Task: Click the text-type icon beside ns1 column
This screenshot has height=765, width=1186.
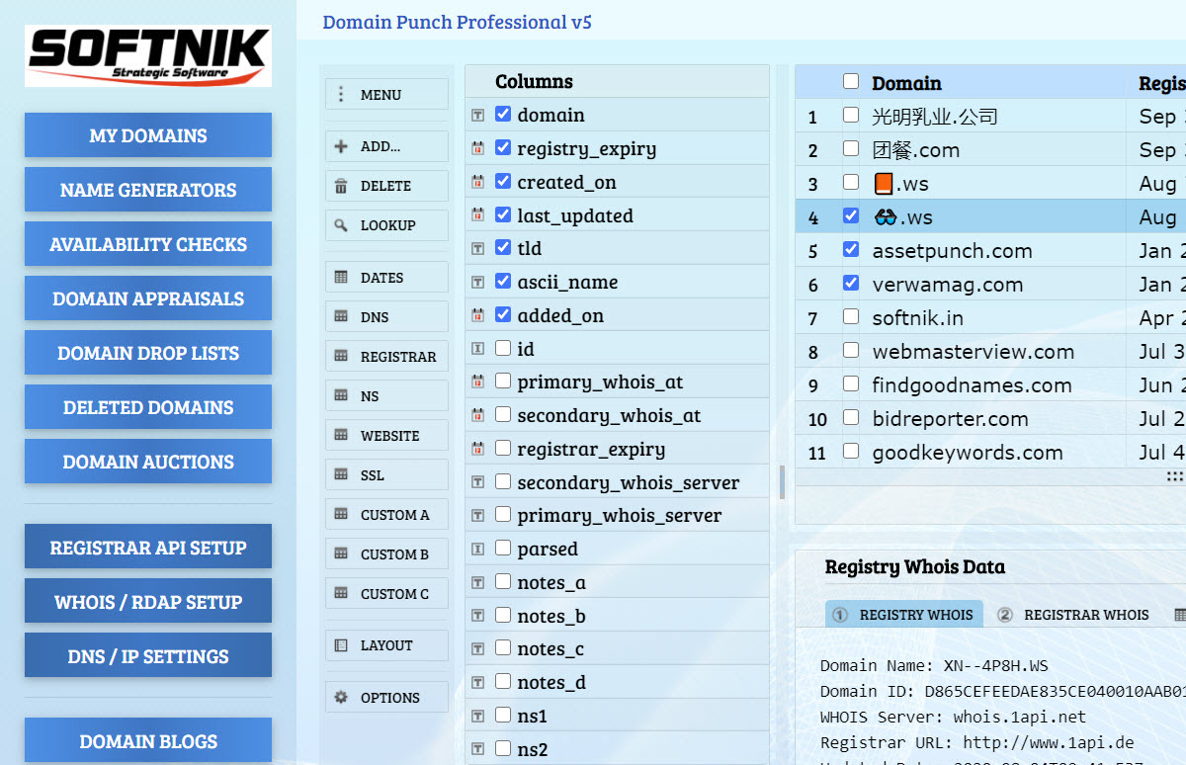Action: point(478,716)
